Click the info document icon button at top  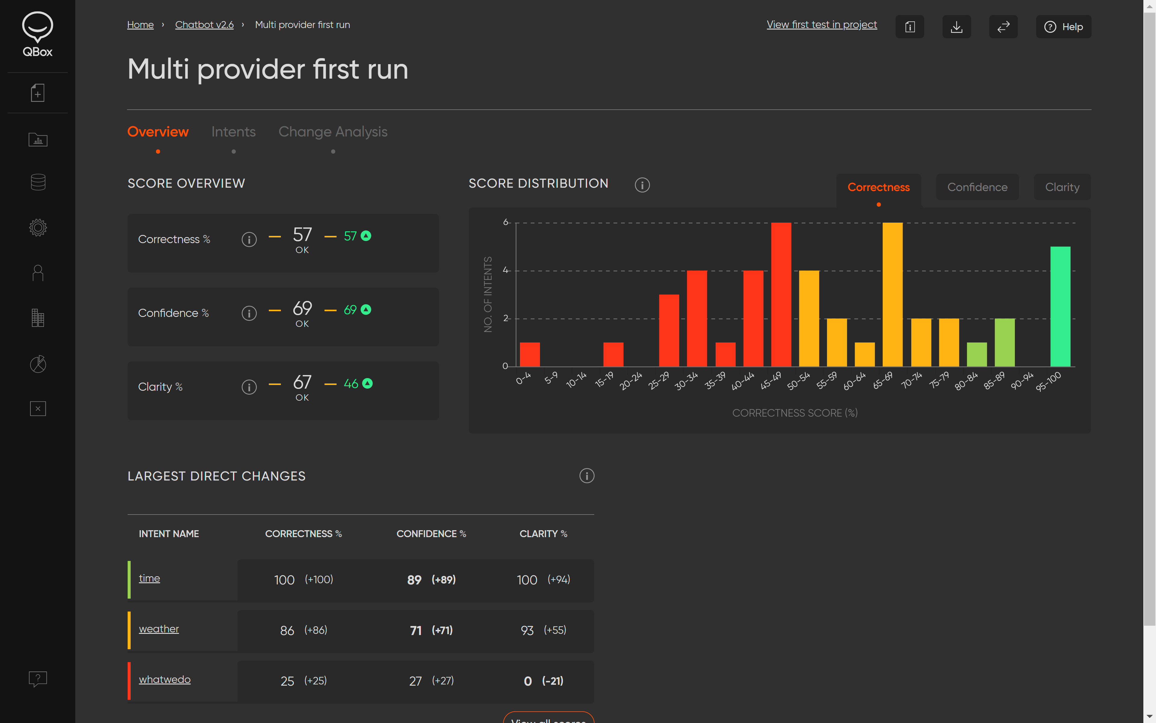pyautogui.click(x=909, y=27)
